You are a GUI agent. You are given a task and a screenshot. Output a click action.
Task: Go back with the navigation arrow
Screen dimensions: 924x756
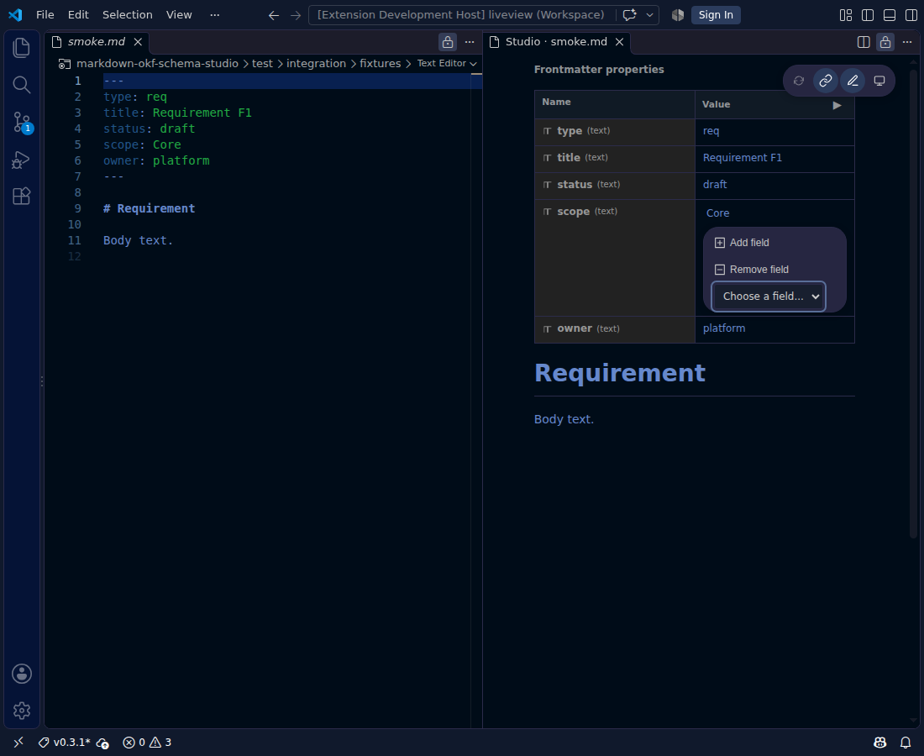274,15
